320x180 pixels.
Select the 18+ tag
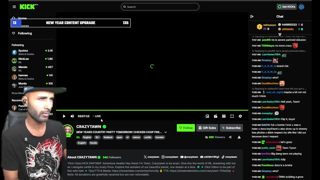pyautogui.click(x=97, y=137)
